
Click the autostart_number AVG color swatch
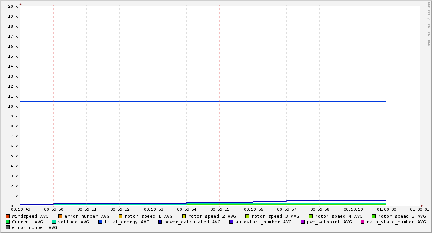pos(231,222)
